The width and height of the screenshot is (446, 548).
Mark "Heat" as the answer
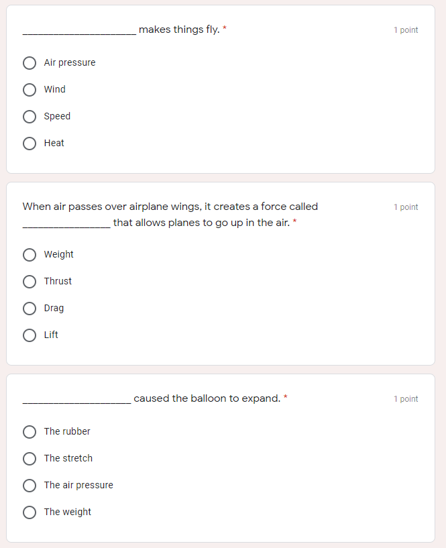pyautogui.click(x=30, y=144)
